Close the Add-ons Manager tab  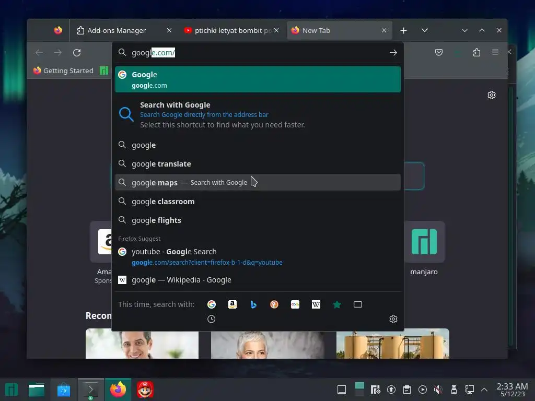point(169,30)
